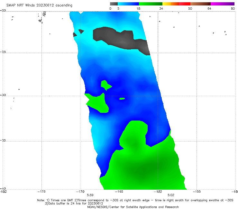238x209 pixels.
Task: Click the NOAA/NESDIS credit line
Action: [x=133, y=207]
